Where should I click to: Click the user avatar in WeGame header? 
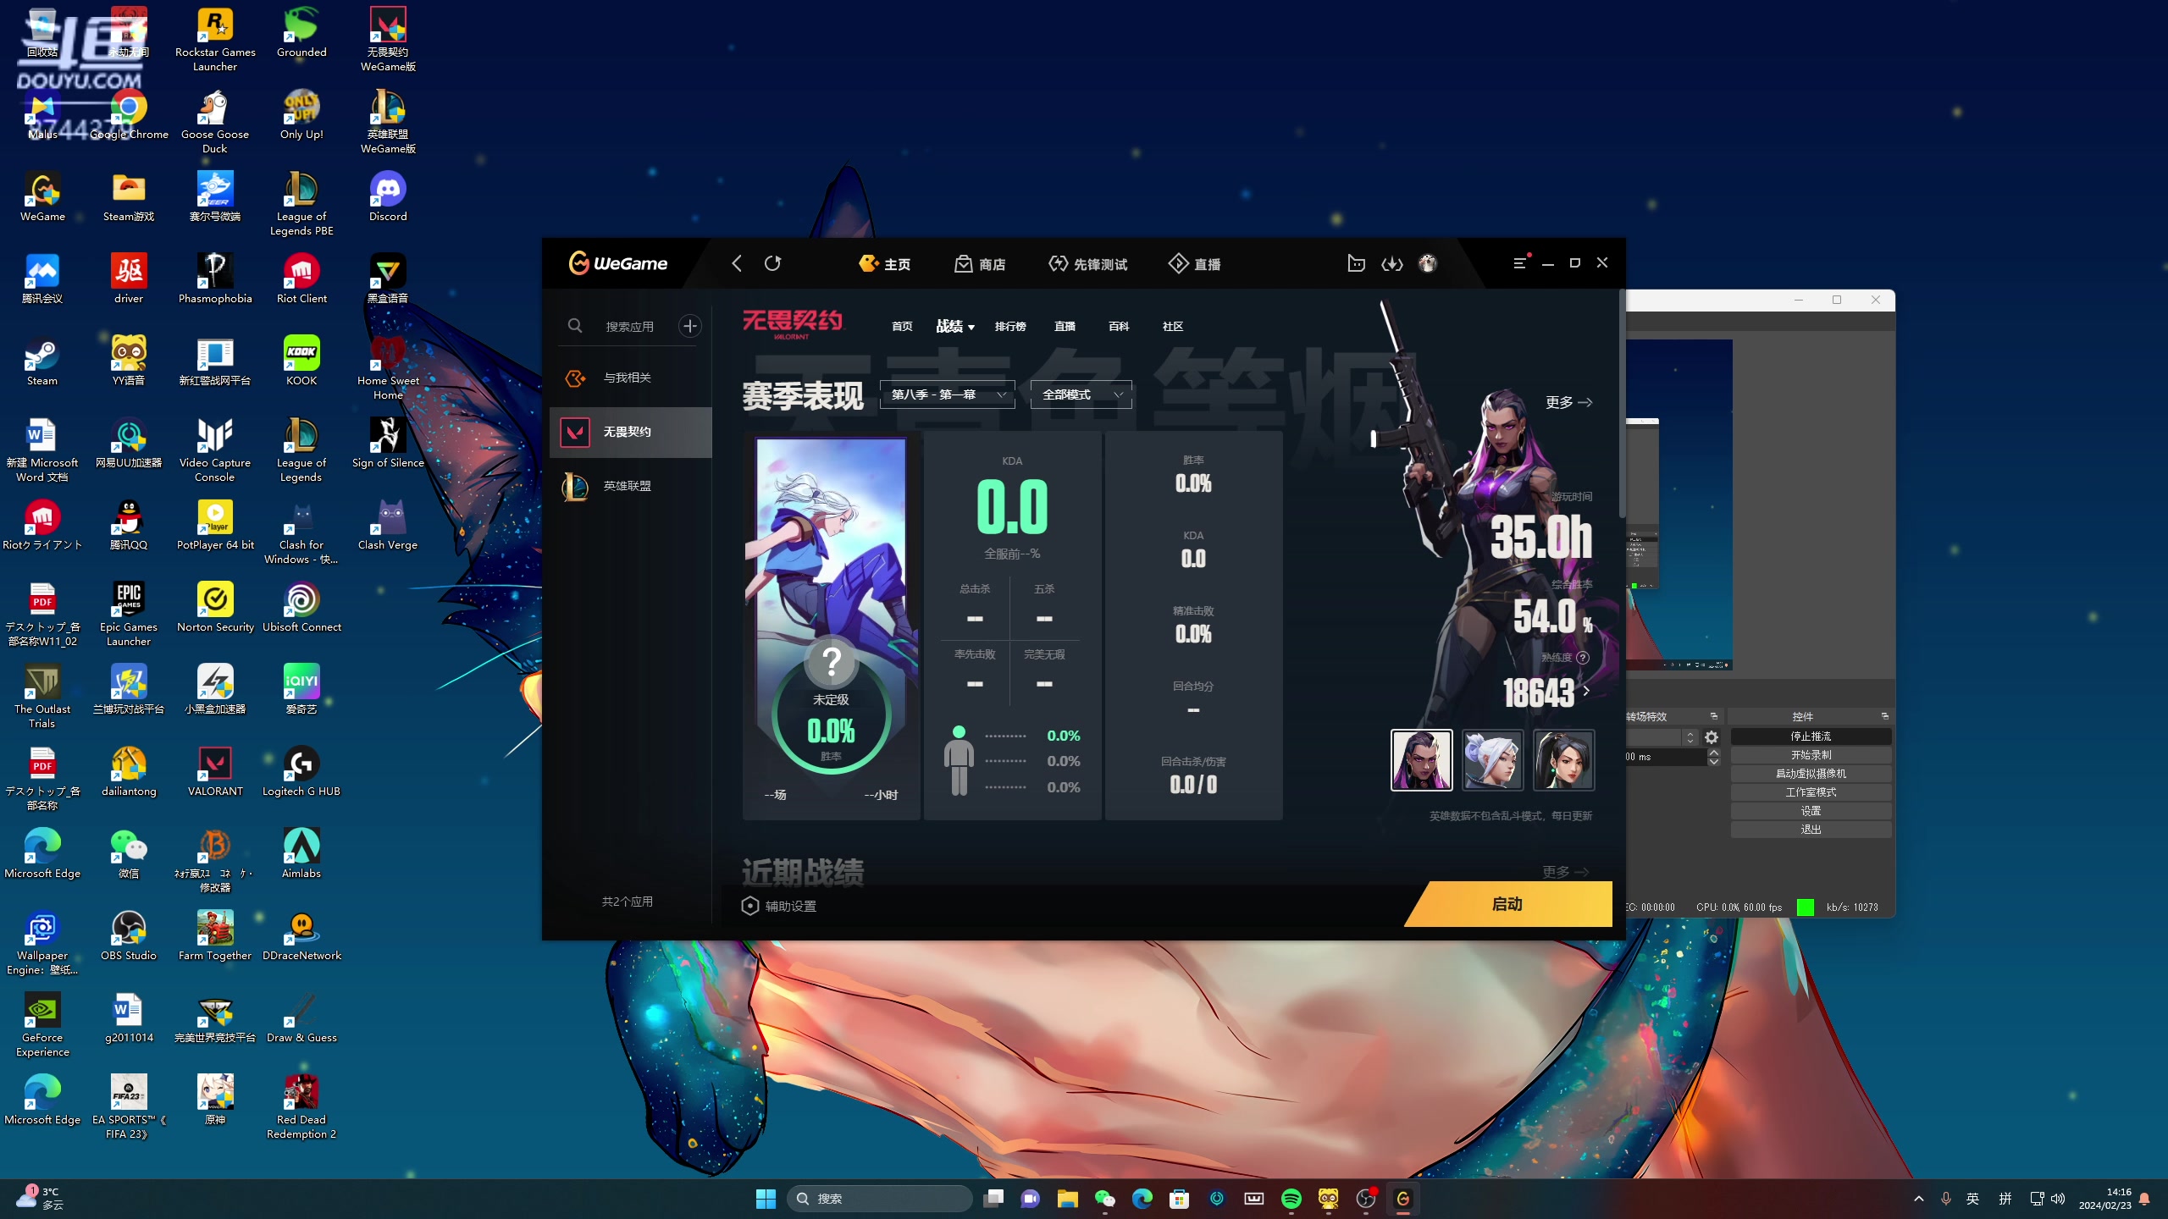1428,264
